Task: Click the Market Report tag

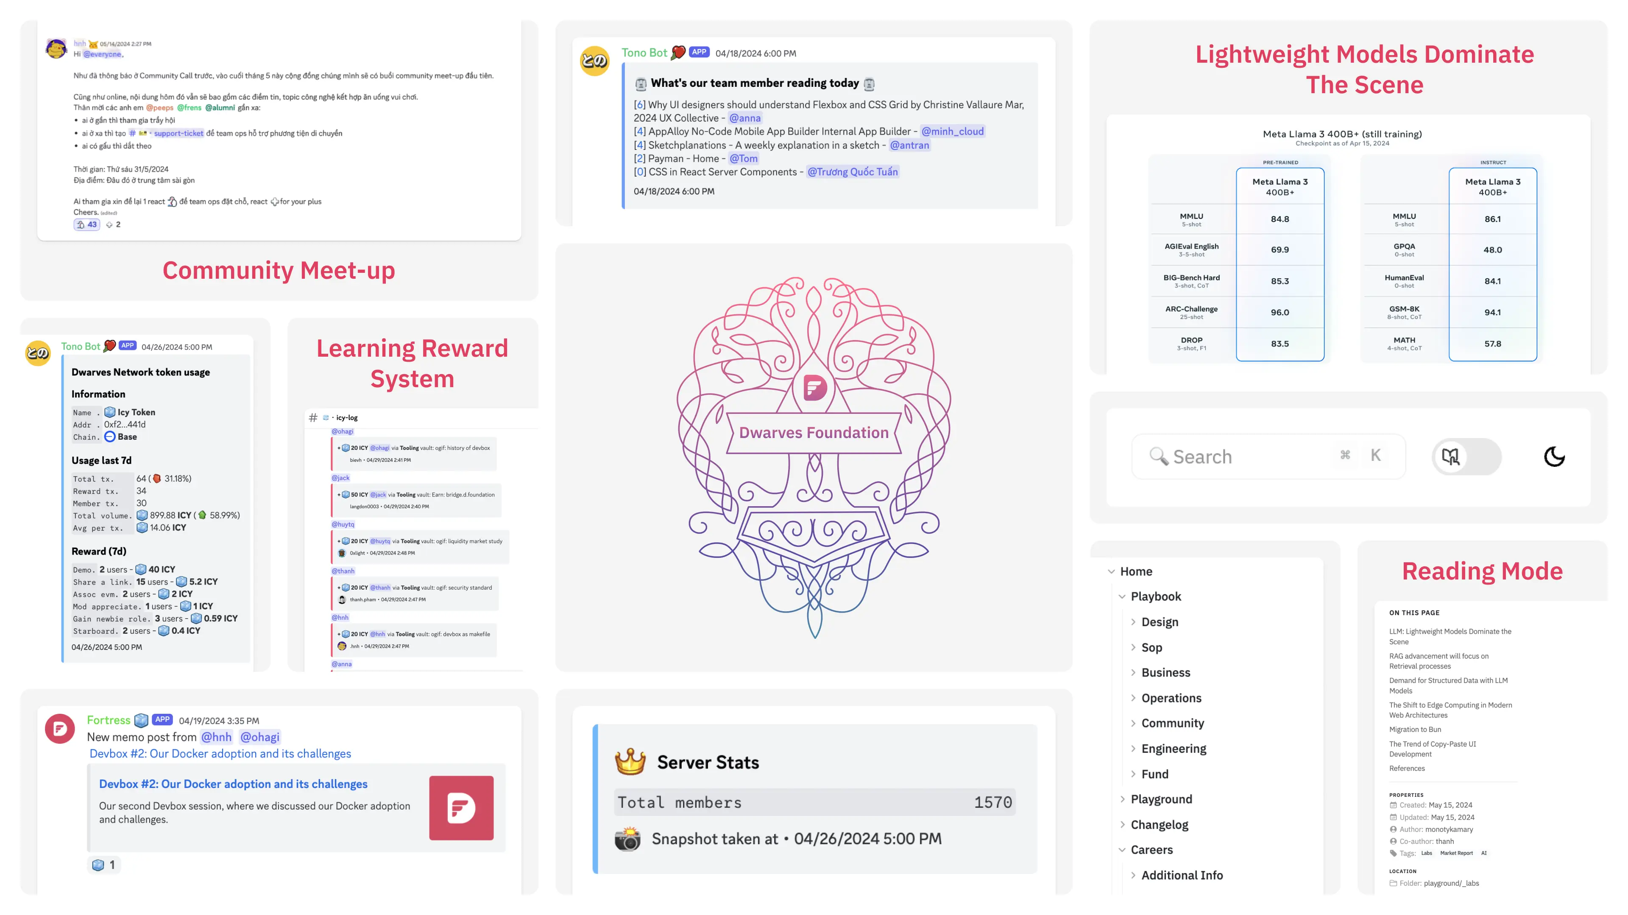Action: 1456,853
